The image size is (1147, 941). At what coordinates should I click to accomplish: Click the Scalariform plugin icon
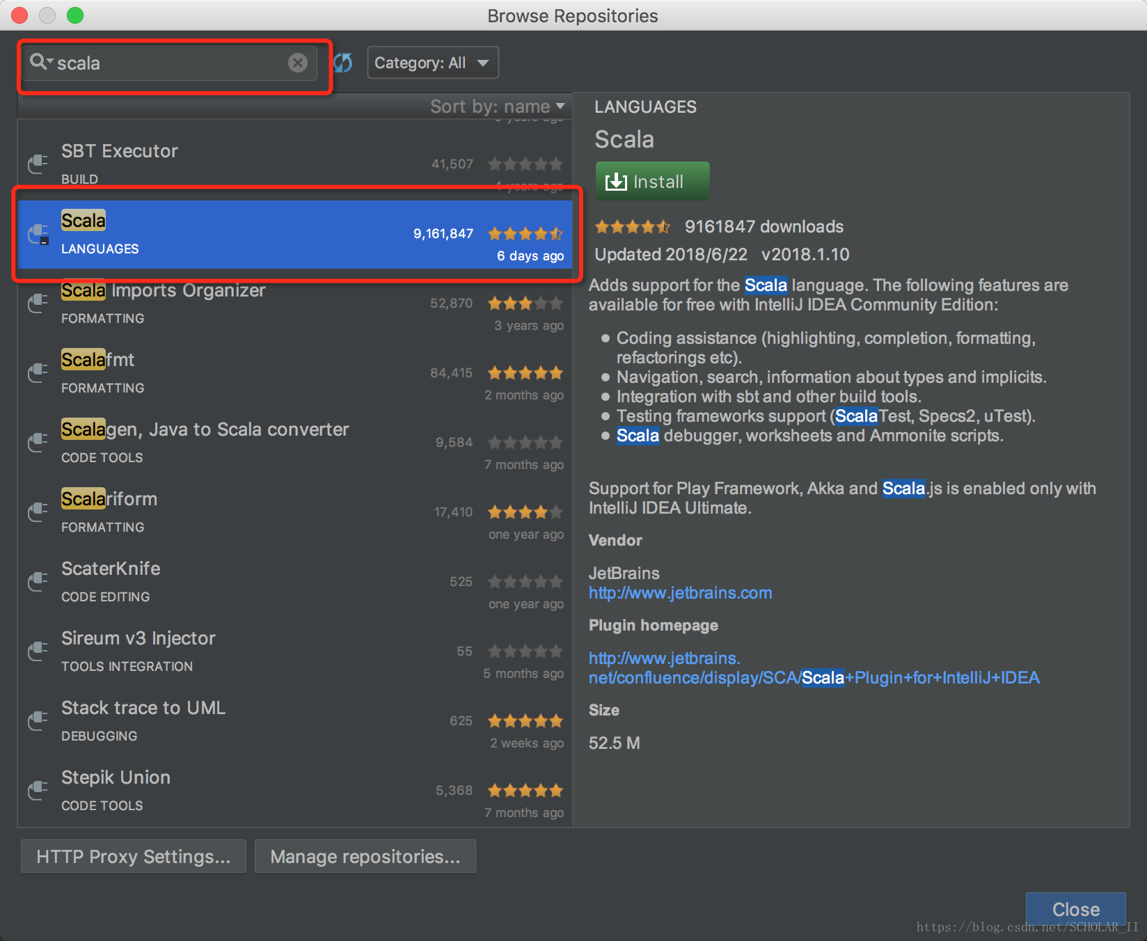click(x=38, y=512)
